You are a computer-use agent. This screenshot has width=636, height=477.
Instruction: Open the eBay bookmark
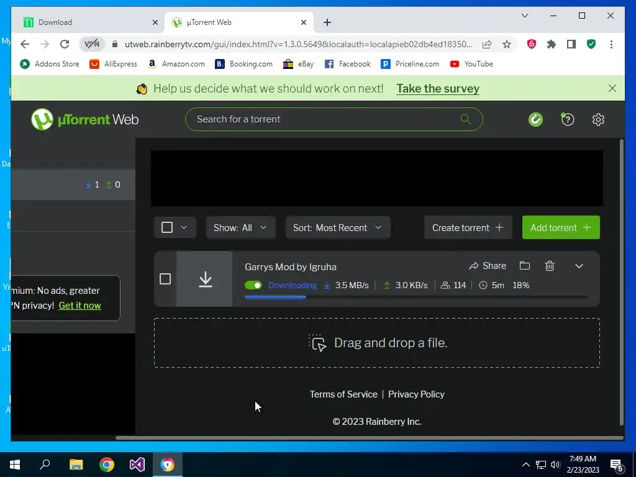click(299, 64)
